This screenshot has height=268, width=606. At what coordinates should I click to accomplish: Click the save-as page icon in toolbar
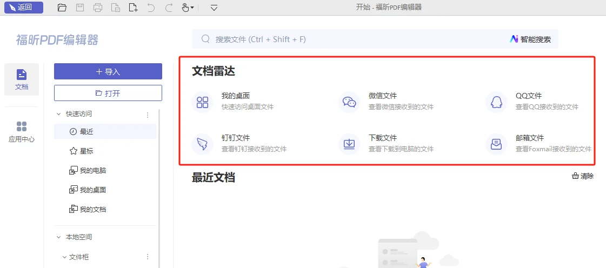[116, 8]
